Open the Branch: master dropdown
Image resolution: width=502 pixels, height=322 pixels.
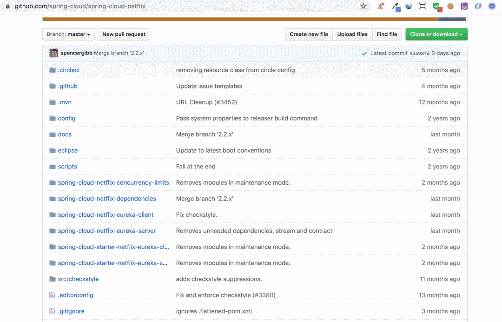[x=69, y=34]
